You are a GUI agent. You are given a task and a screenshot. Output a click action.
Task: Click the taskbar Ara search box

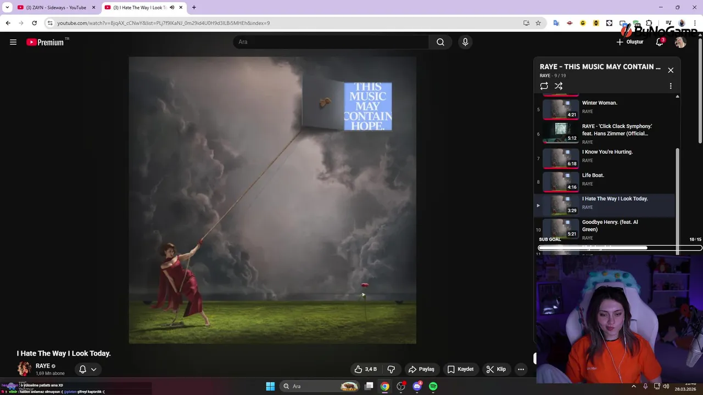click(320, 386)
